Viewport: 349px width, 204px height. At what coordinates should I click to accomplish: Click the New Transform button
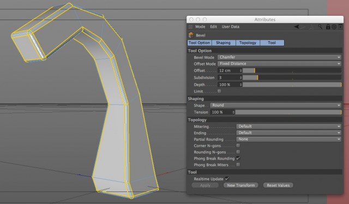tap(241, 185)
